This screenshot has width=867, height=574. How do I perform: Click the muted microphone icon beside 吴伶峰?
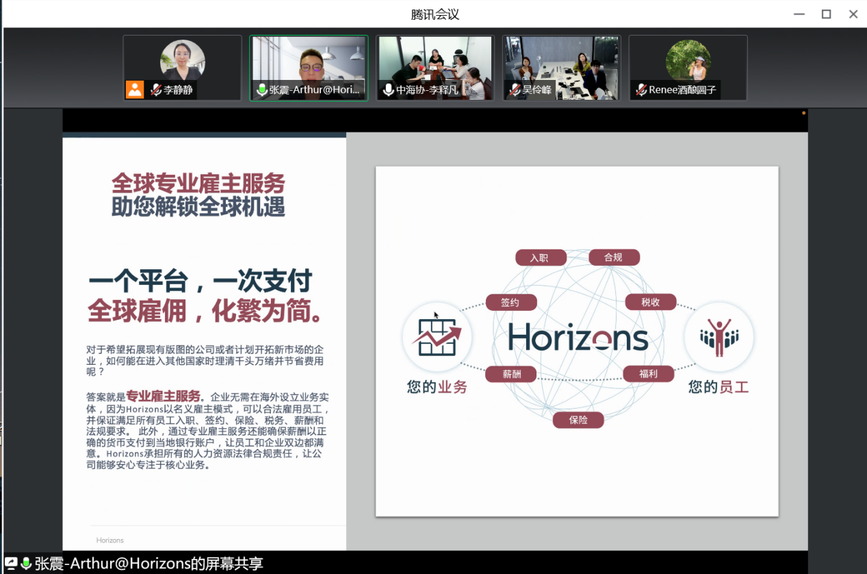pos(515,90)
